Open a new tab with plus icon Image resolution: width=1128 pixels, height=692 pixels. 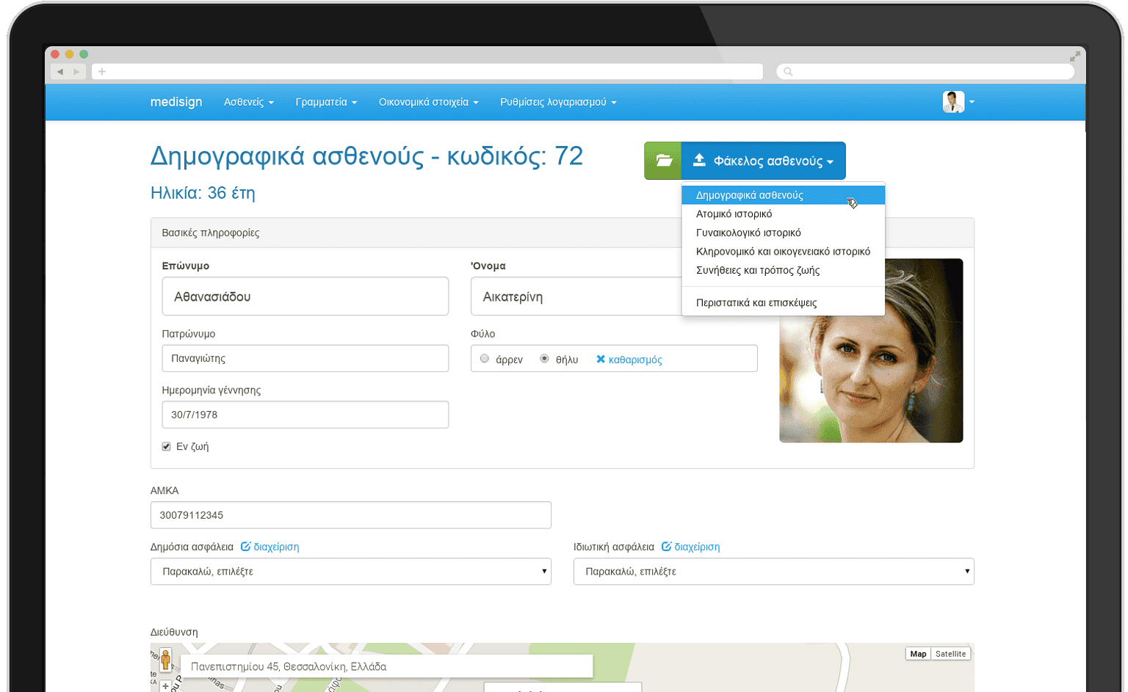(102, 72)
